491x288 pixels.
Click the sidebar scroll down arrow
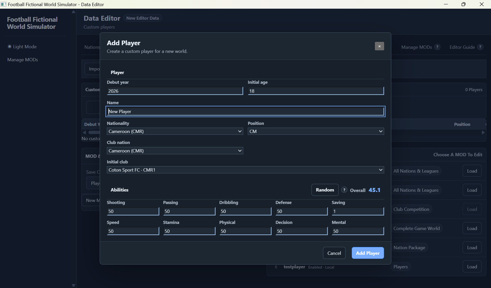73,285
